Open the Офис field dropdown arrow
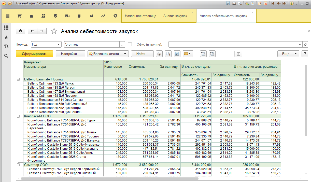Screen dimensions: 311x182 300,44
